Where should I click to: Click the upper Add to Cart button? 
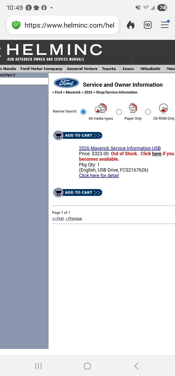[x=78, y=135]
